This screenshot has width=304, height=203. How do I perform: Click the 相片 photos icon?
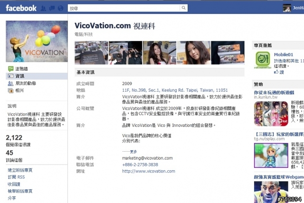coord(10,90)
